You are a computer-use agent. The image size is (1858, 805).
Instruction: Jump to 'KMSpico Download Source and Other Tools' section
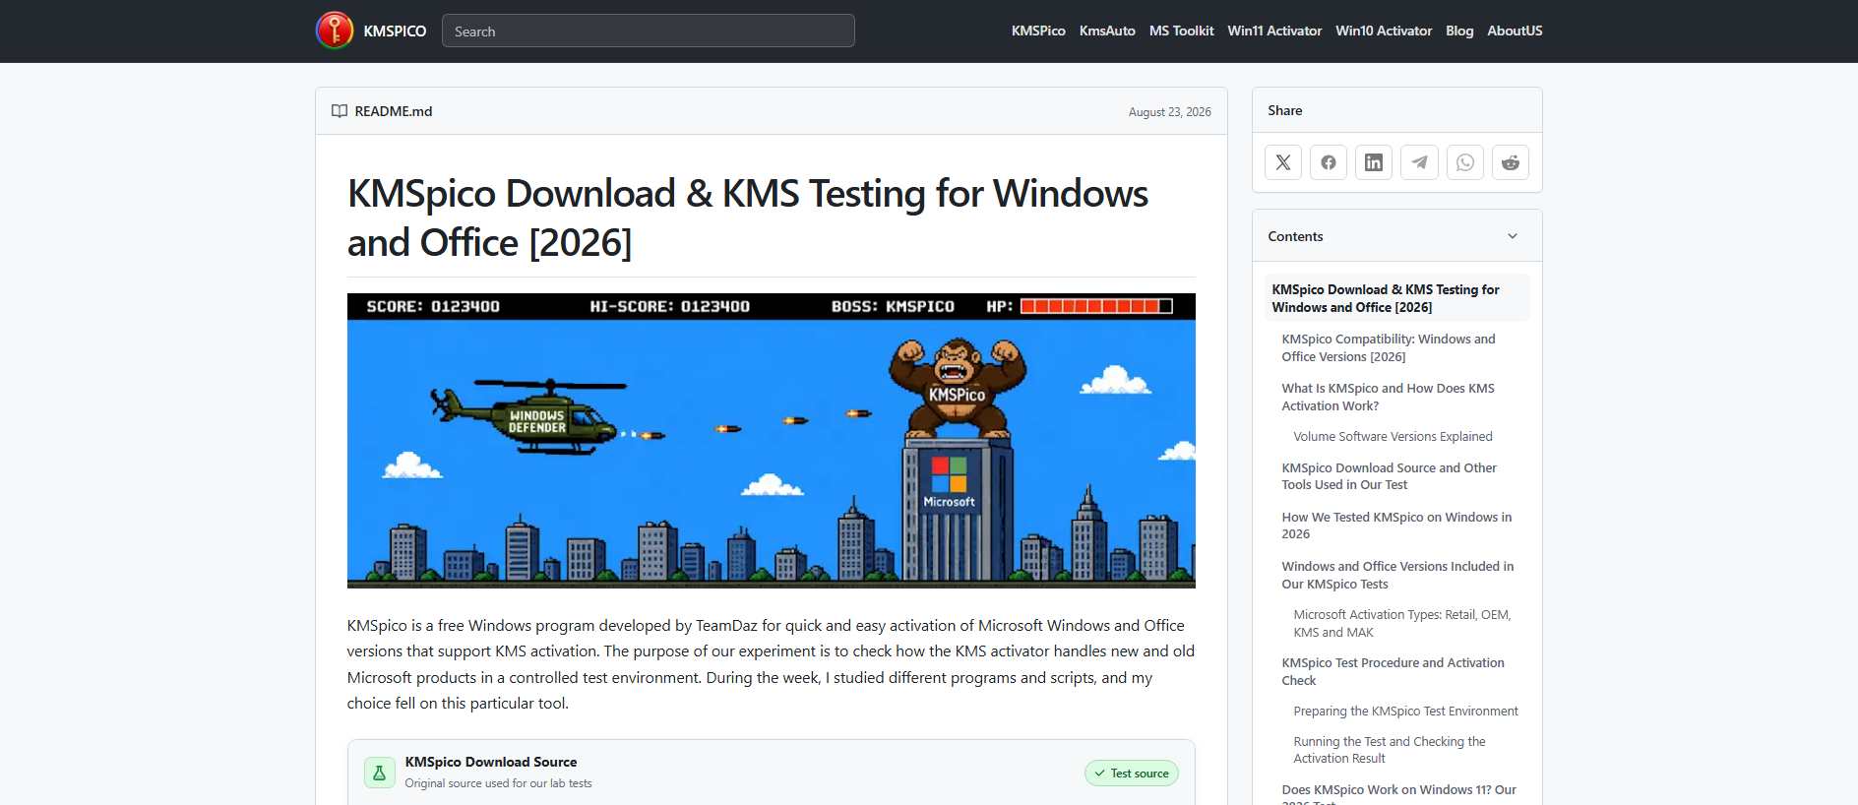1389,476
